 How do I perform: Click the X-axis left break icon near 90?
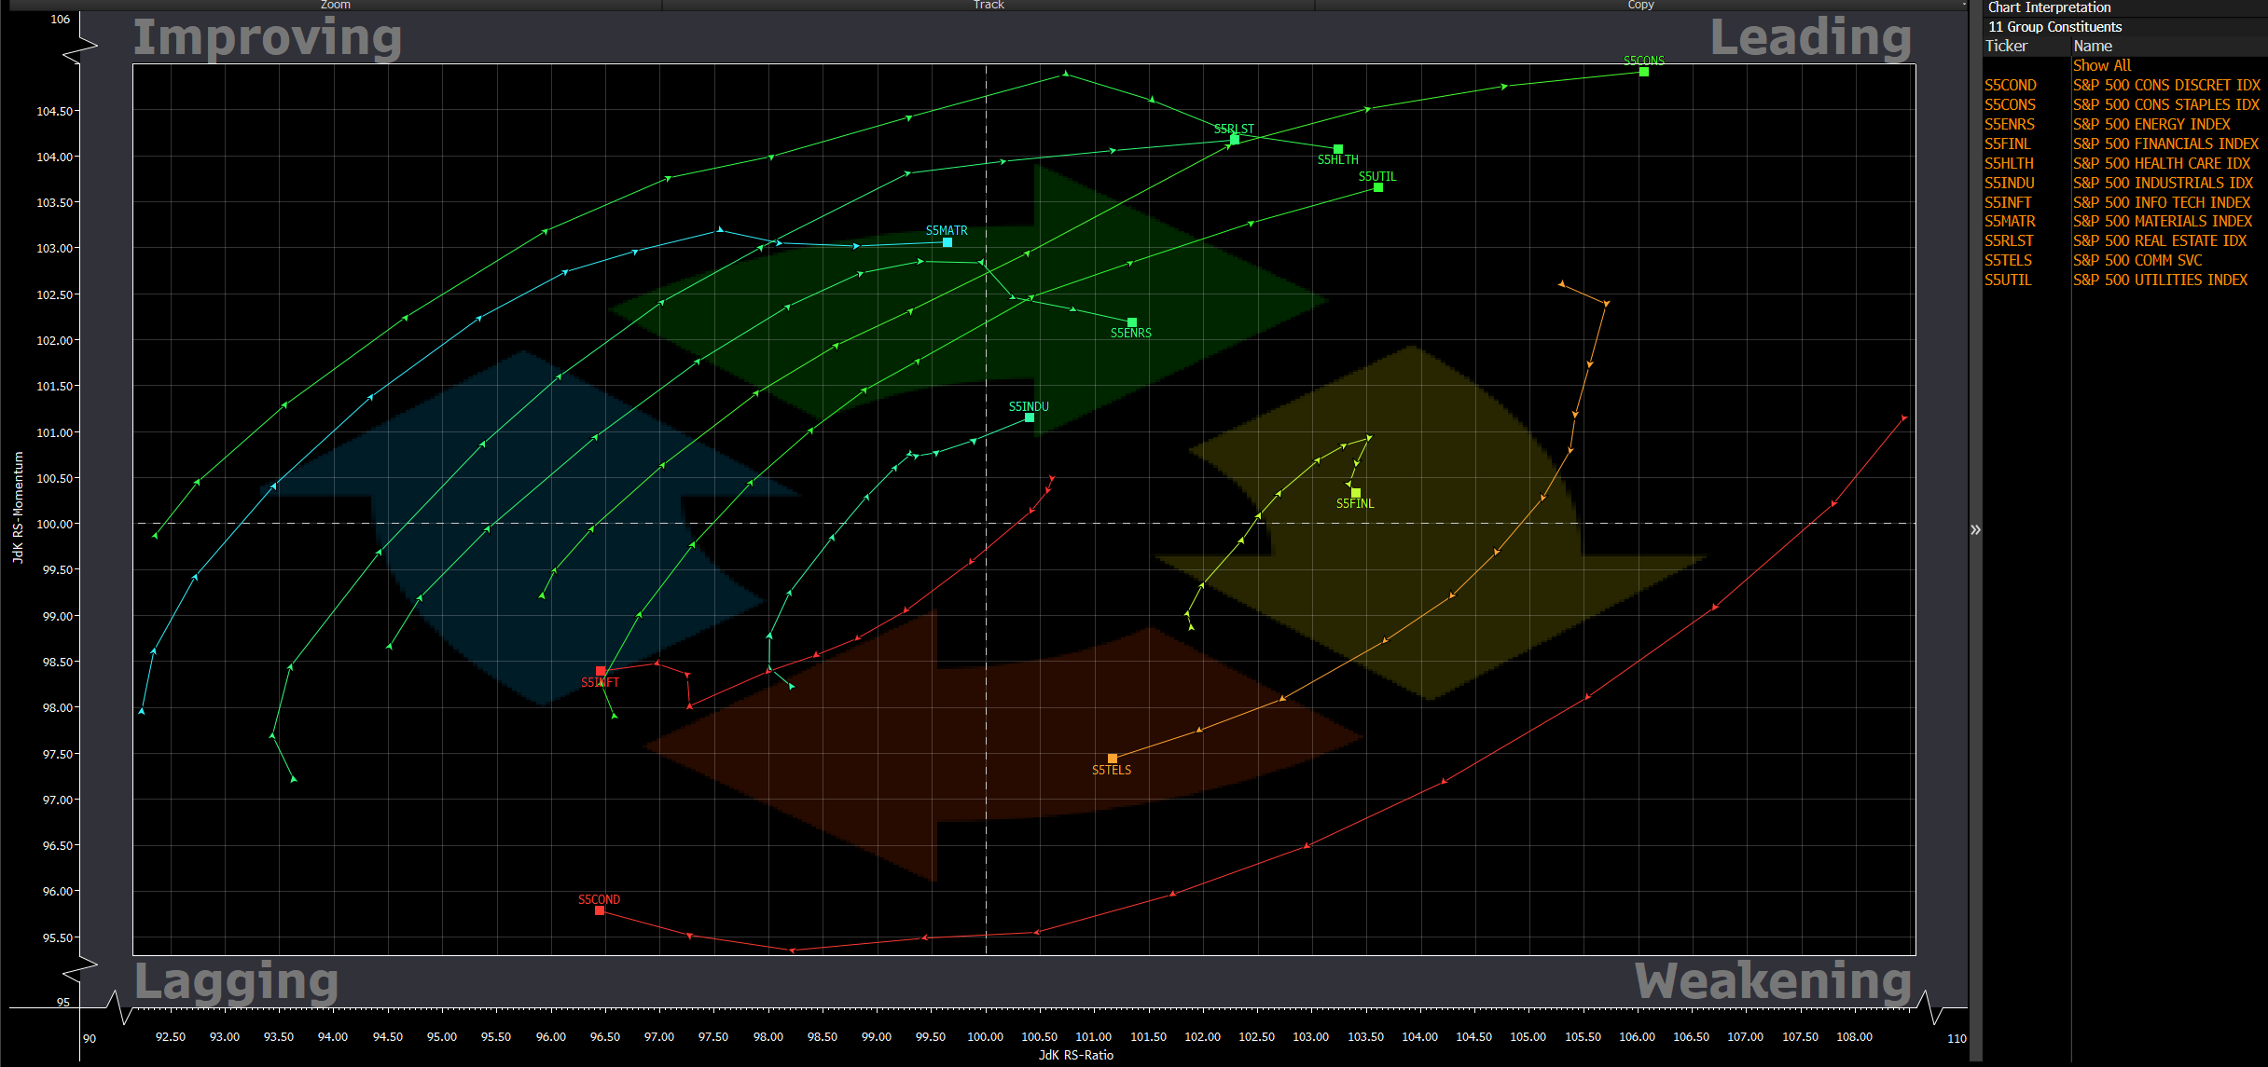[x=118, y=1007]
